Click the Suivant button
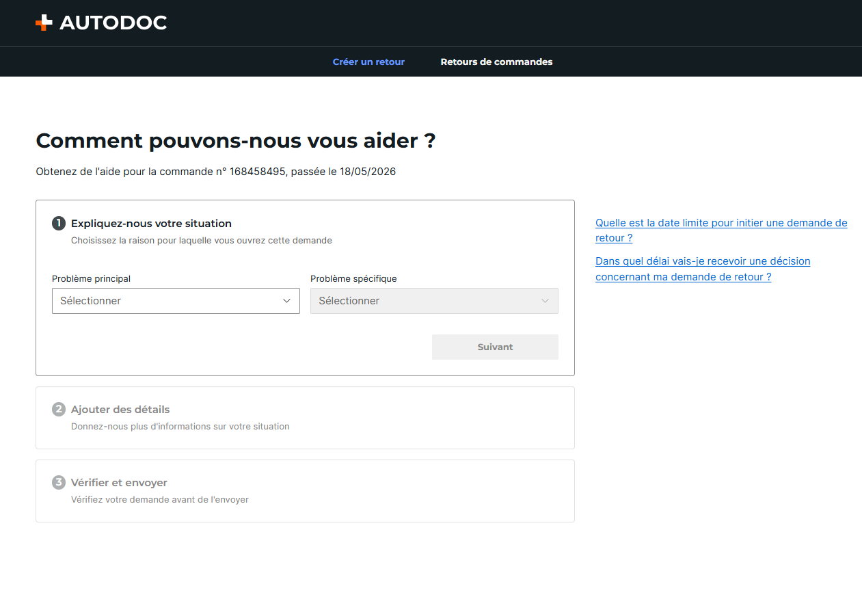Image resolution: width=862 pixels, height=597 pixels. tap(495, 347)
